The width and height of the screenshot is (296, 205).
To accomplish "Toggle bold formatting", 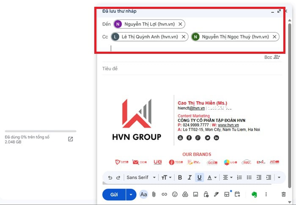I will click(180, 177).
